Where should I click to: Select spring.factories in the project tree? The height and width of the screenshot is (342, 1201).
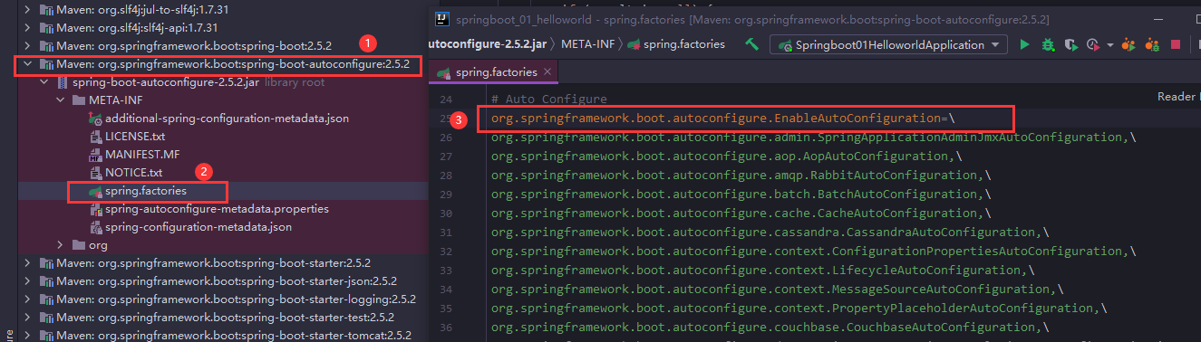(147, 191)
